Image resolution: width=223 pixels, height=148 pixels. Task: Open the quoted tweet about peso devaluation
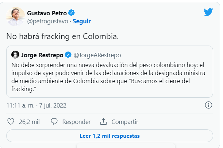[x=109, y=77]
